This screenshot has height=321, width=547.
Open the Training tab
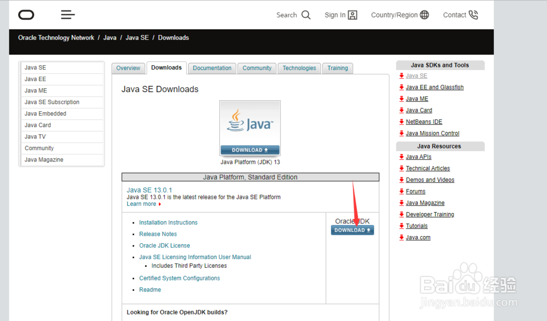[x=337, y=68]
